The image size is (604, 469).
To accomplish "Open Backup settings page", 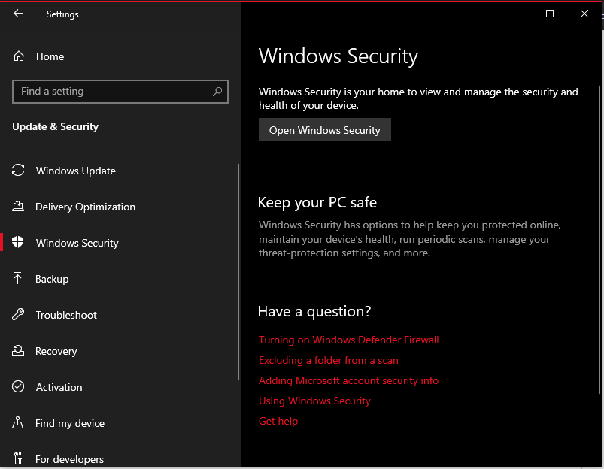I will 52,279.
